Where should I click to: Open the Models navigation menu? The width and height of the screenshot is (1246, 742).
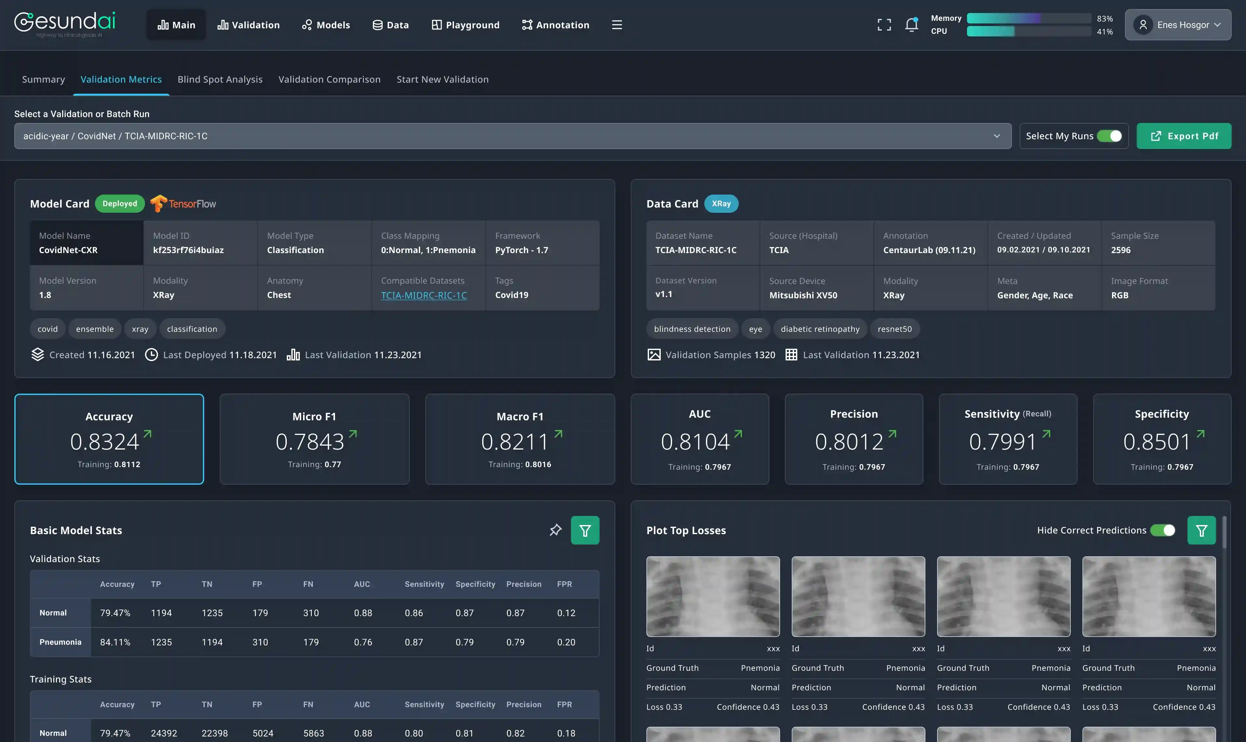(326, 24)
